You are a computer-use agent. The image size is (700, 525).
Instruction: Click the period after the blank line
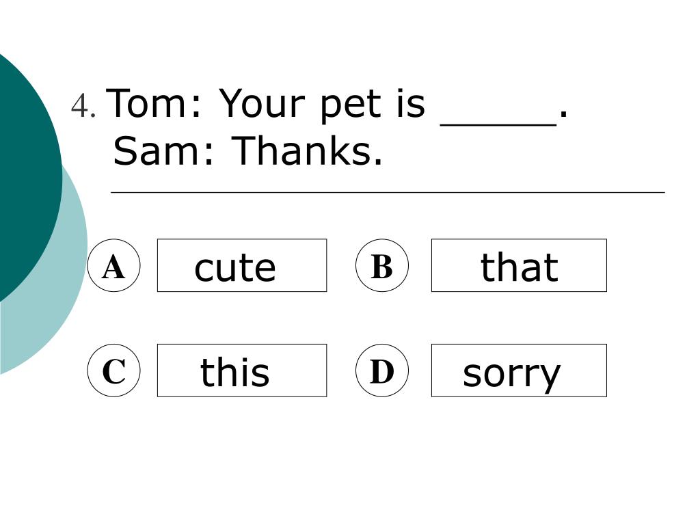pos(563,114)
